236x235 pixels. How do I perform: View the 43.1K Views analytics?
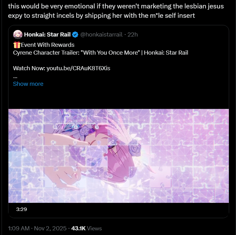click(86, 228)
